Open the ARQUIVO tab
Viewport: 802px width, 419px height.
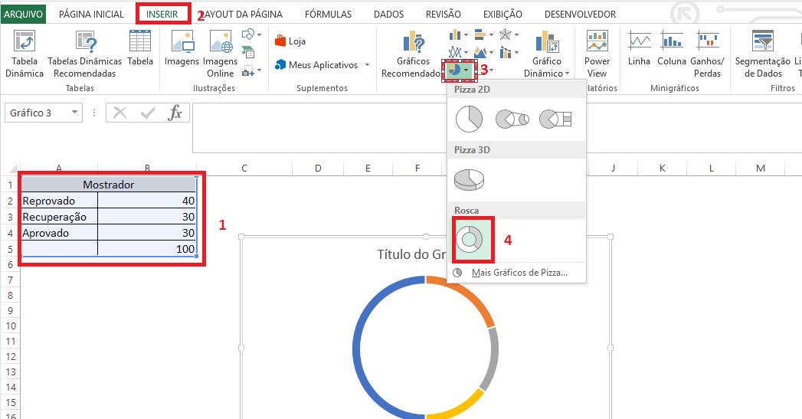click(x=24, y=15)
